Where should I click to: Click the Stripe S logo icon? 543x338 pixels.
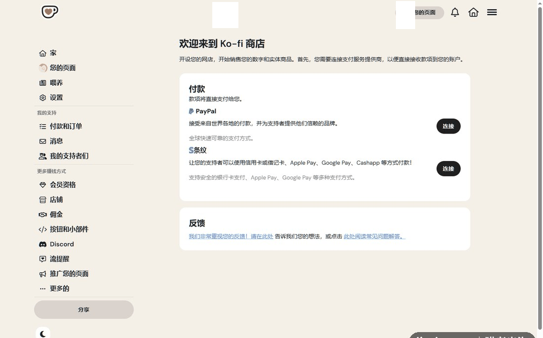[191, 150]
